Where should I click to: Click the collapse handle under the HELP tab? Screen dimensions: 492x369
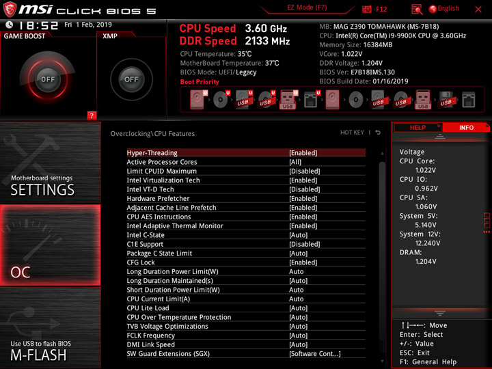(439, 137)
